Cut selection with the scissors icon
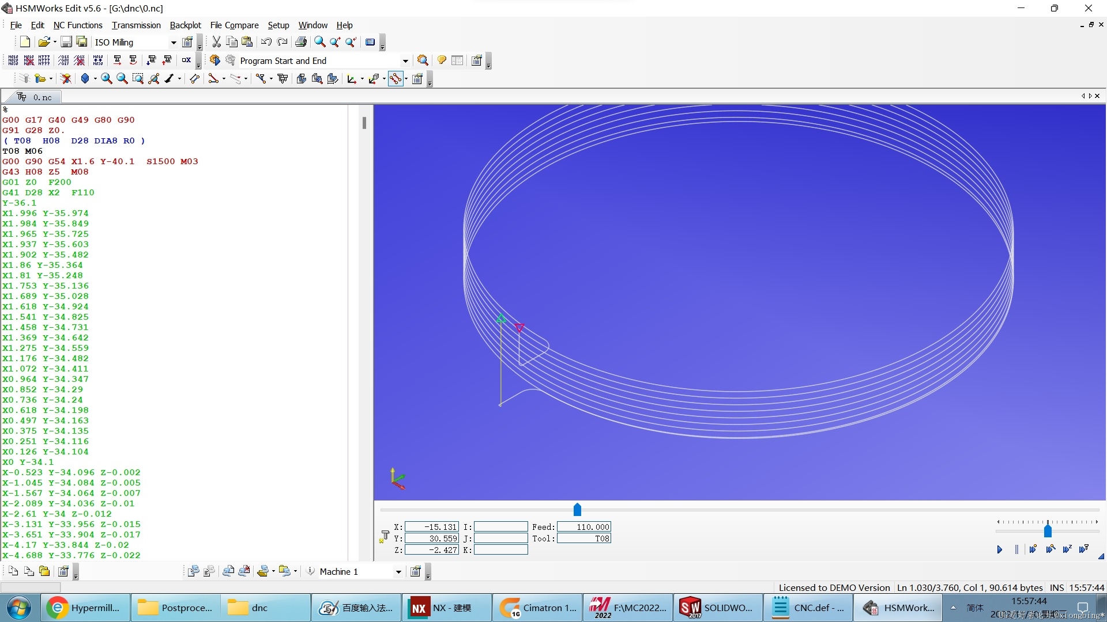 click(216, 42)
